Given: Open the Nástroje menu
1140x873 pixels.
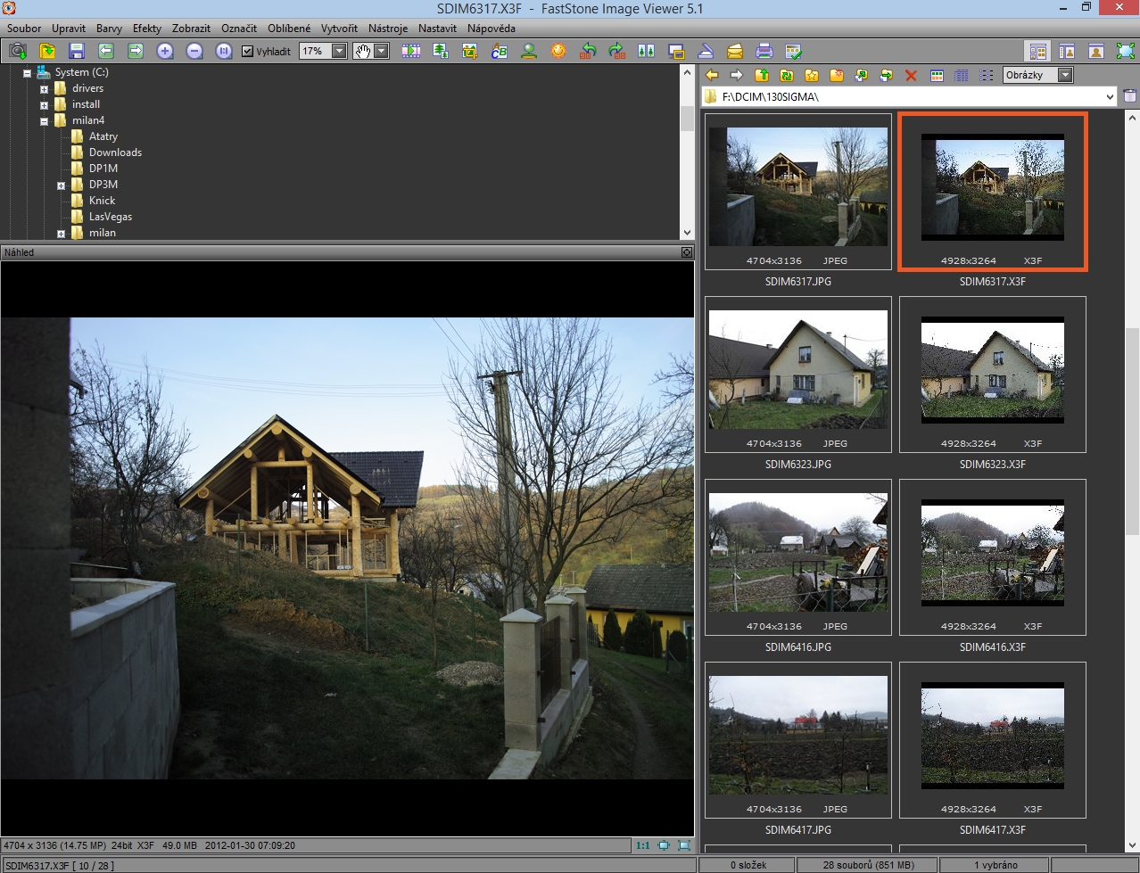Looking at the screenshot, I should point(387,29).
